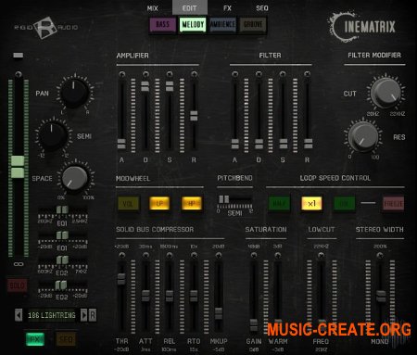Select the AMBIENCE layer button

(x=222, y=24)
